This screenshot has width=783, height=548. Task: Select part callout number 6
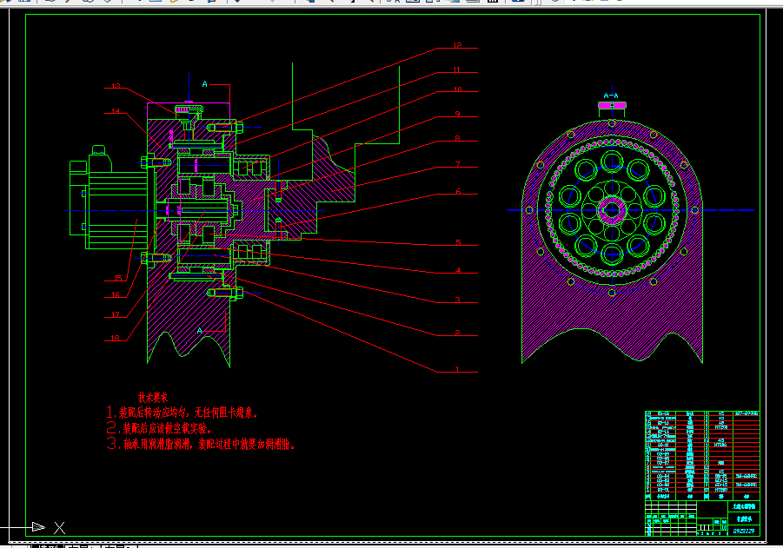coord(458,192)
